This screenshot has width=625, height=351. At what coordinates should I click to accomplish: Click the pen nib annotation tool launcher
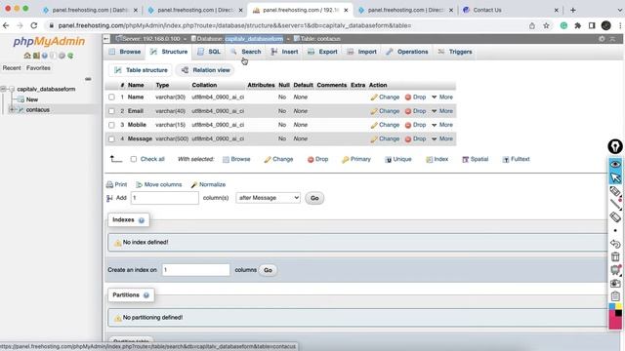point(615,146)
